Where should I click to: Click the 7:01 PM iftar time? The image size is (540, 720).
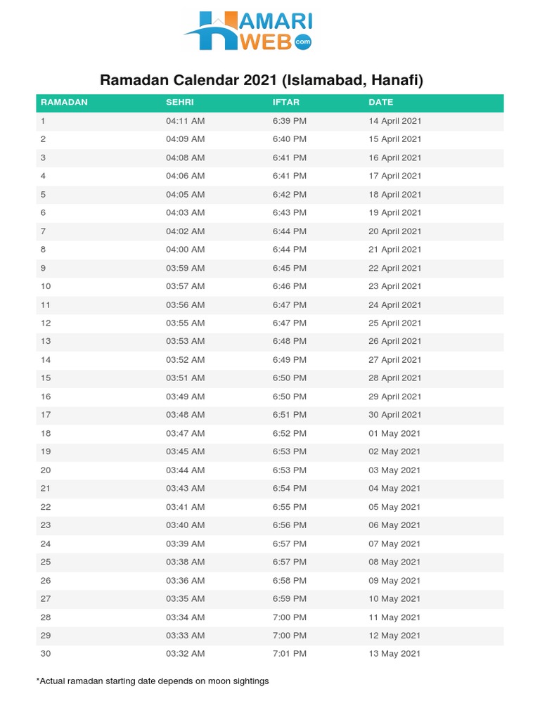pos(289,654)
